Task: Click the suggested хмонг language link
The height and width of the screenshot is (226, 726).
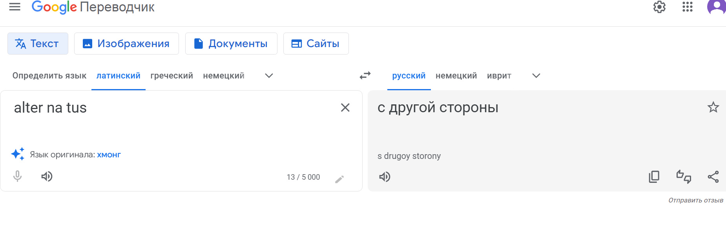Action: pyautogui.click(x=109, y=155)
